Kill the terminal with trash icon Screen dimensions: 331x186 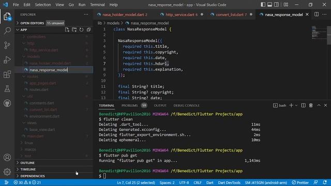311,105
